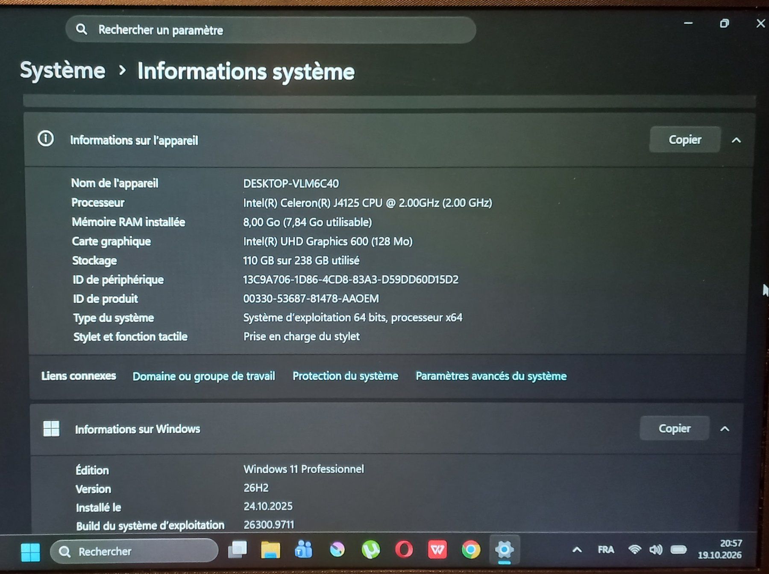This screenshot has width=769, height=574.
Task: Select the RAM value 8,00 Go
Action: (308, 222)
